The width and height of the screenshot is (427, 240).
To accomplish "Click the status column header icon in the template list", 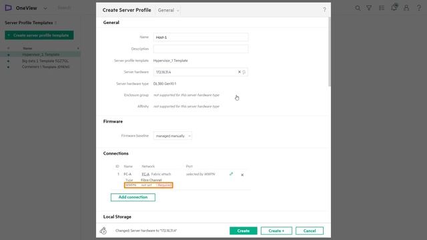I will [x=8, y=49].
